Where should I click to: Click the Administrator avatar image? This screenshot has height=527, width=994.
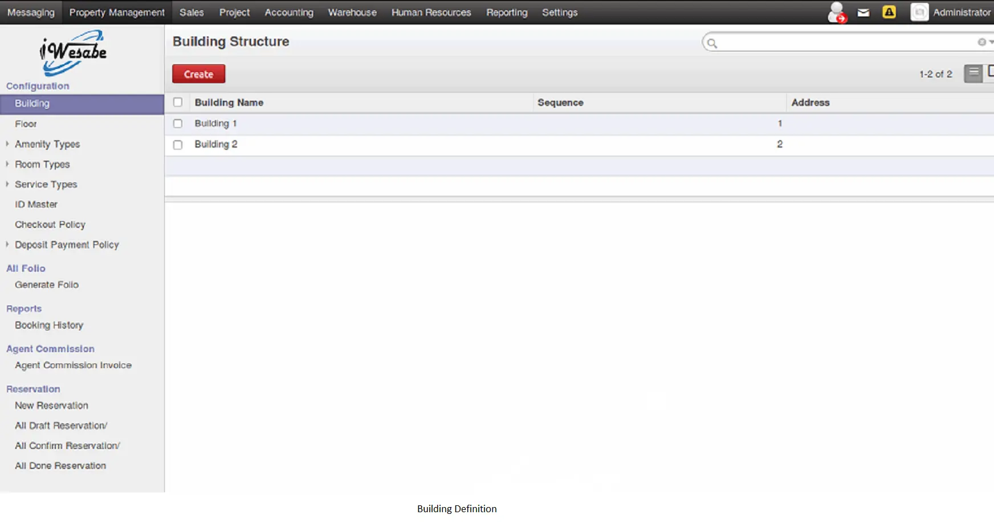point(919,13)
